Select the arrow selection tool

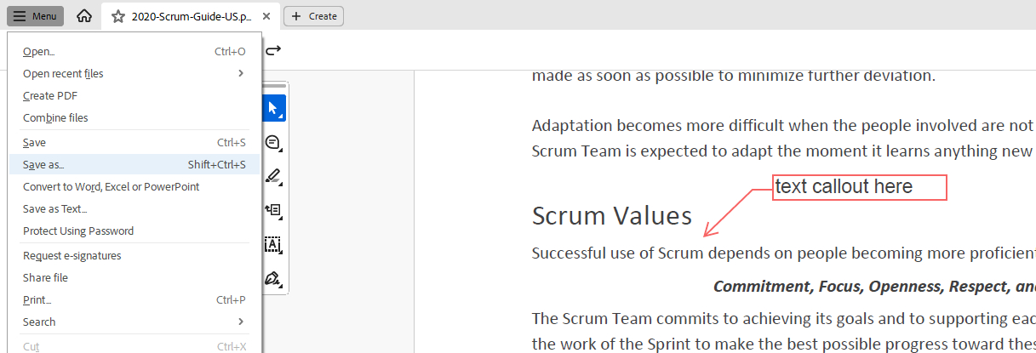click(x=273, y=108)
